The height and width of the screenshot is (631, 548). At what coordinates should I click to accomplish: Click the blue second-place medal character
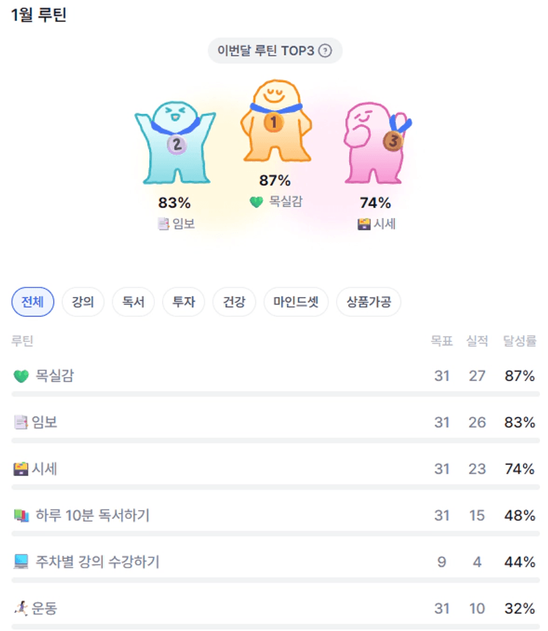(174, 141)
